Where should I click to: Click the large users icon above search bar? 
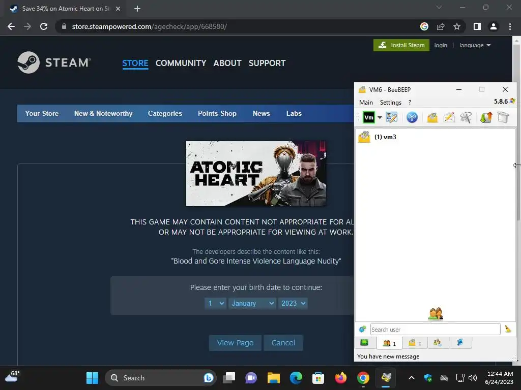tap(436, 313)
